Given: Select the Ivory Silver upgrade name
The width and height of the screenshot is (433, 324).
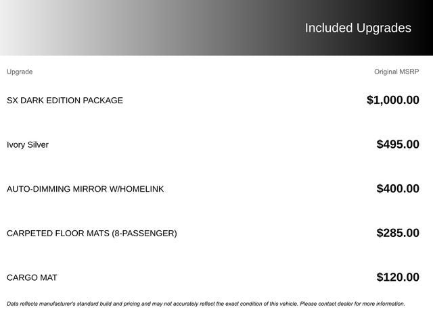Looking at the screenshot, I should [x=28, y=144].
